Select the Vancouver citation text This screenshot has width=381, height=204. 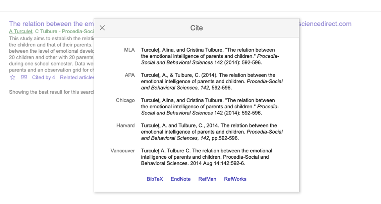207,157
